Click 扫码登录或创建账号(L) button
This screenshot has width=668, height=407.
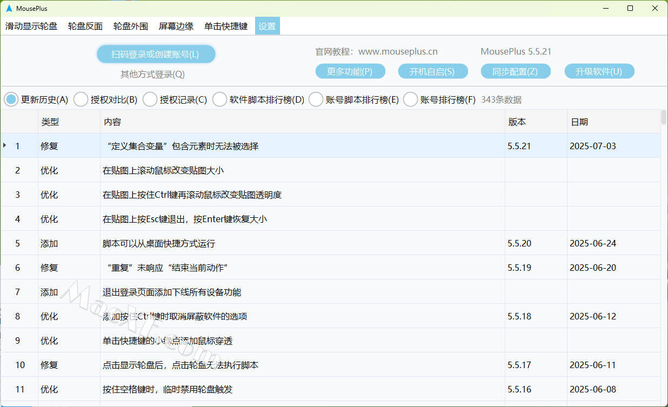pyautogui.click(x=156, y=54)
